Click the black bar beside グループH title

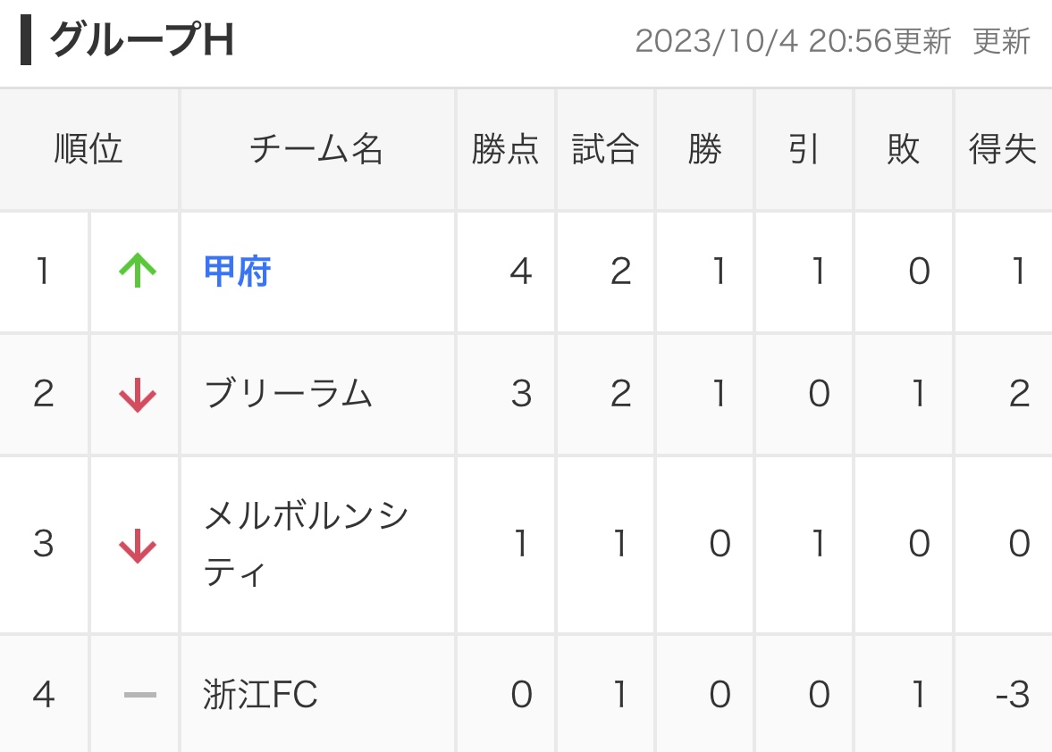point(26,40)
